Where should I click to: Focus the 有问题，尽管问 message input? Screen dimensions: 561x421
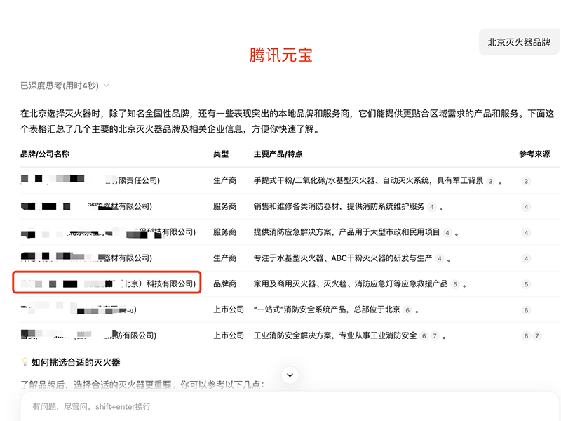click(x=280, y=406)
